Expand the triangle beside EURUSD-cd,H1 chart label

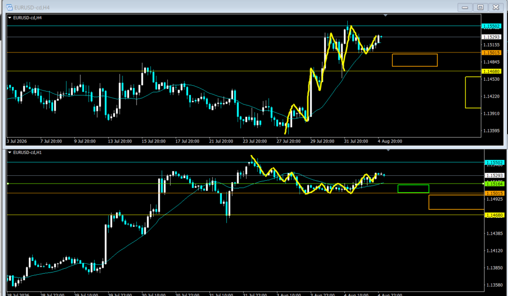(10, 152)
